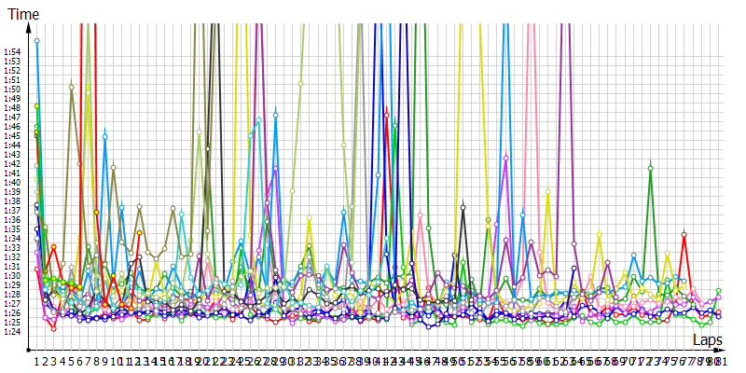
Task: Click lap 9 label on the horizontal axis
Action: point(104,361)
